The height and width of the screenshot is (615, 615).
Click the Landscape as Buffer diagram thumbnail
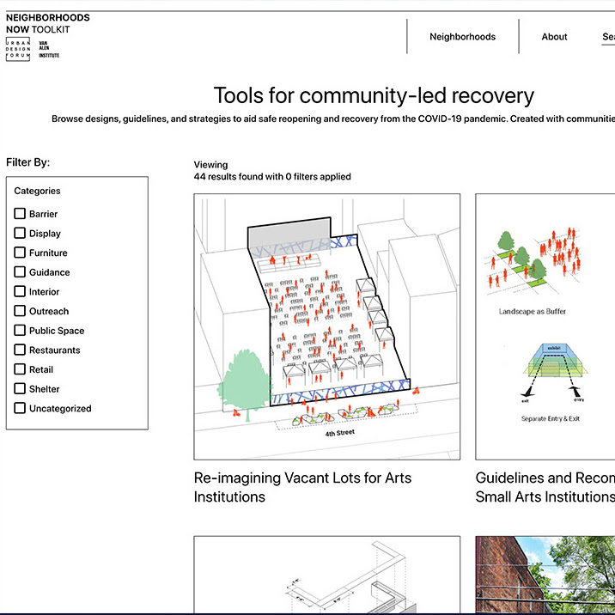(x=545, y=326)
